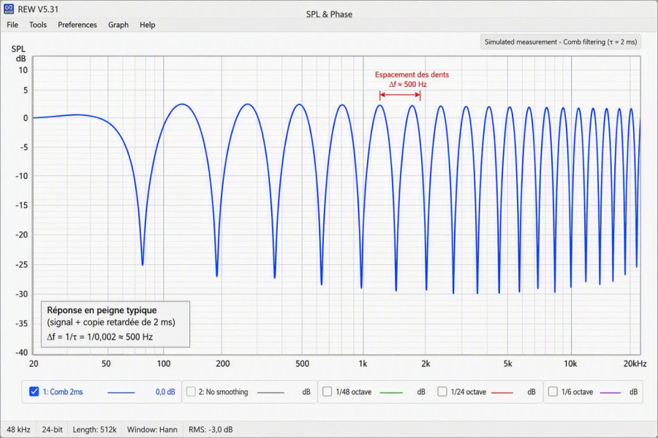This screenshot has height=438, width=658.
Task: Click the 1k frequency axis label
Action: (x=363, y=364)
